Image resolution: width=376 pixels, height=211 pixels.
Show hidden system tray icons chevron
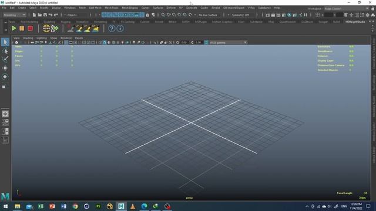point(307,206)
